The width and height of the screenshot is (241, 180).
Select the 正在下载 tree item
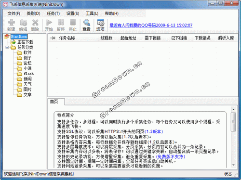pos(25,42)
